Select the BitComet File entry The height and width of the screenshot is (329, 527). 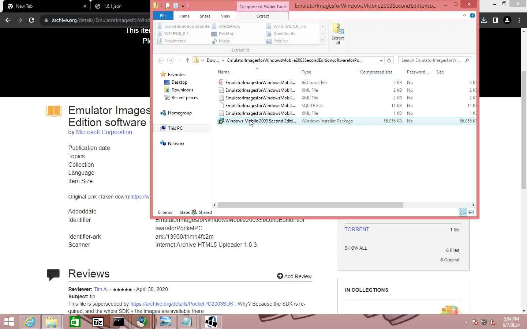tap(346, 83)
